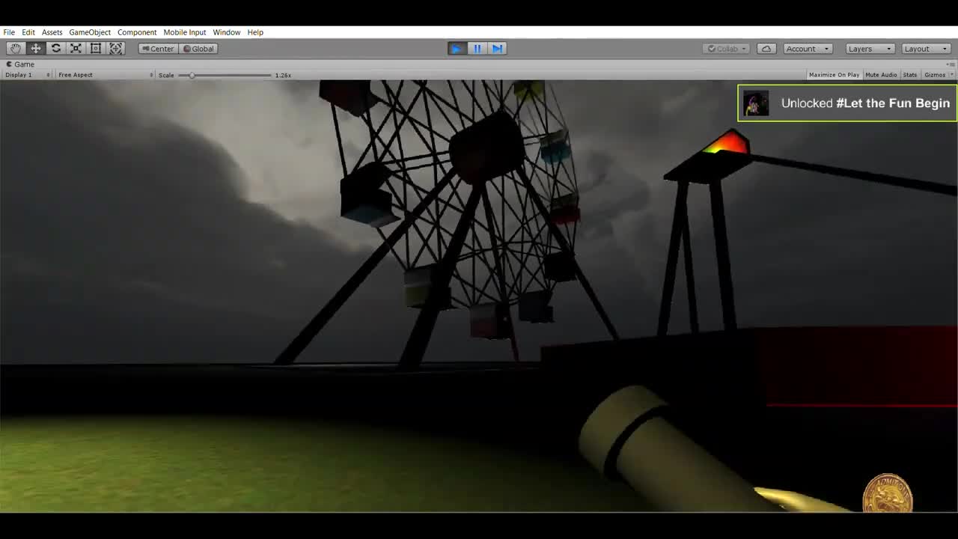Stop play mode with Play button
Image resolution: width=958 pixels, height=539 pixels.
tap(457, 49)
